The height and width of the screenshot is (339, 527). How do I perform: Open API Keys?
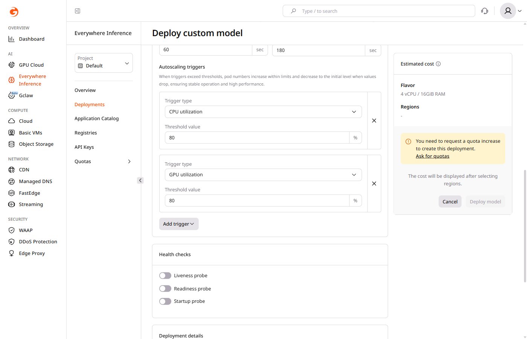pyautogui.click(x=84, y=147)
